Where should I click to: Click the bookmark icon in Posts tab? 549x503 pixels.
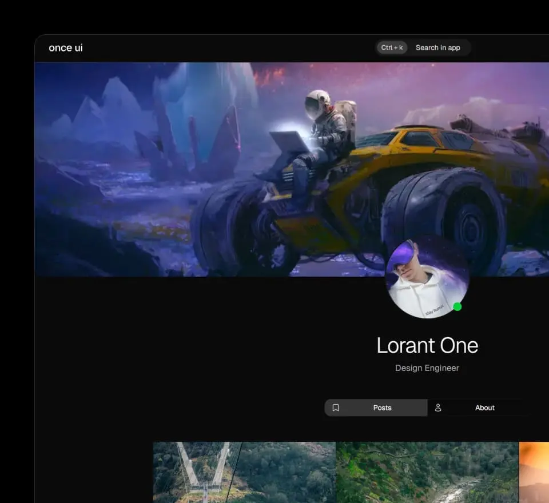click(336, 408)
